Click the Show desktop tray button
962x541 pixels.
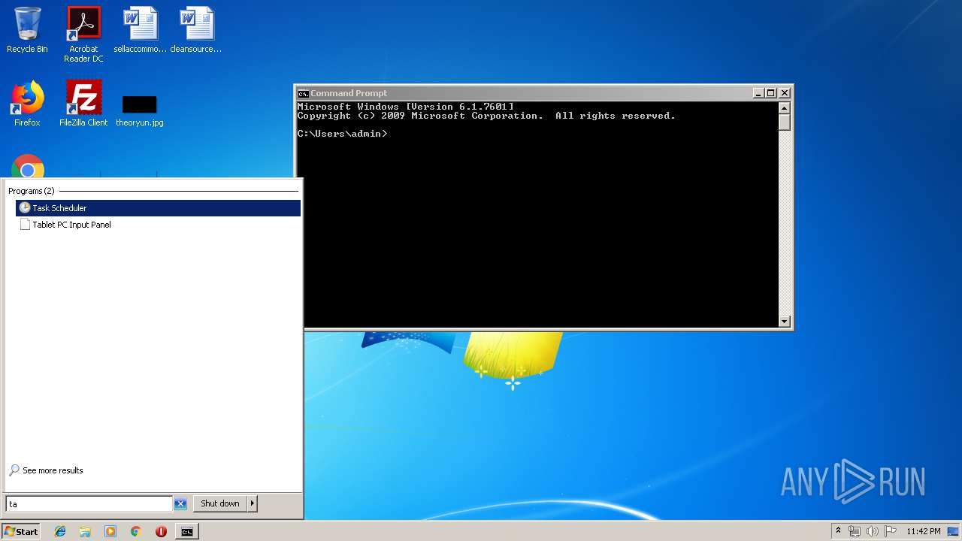[x=953, y=531]
